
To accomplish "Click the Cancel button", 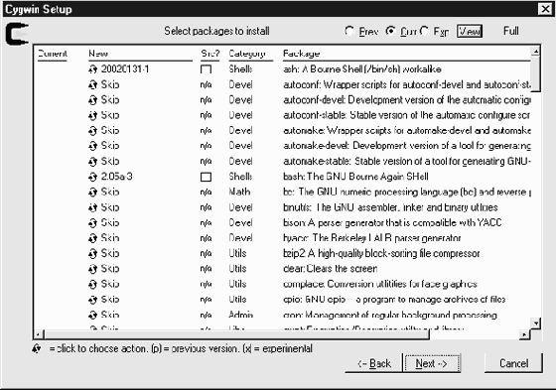I will click(x=513, y=363).
